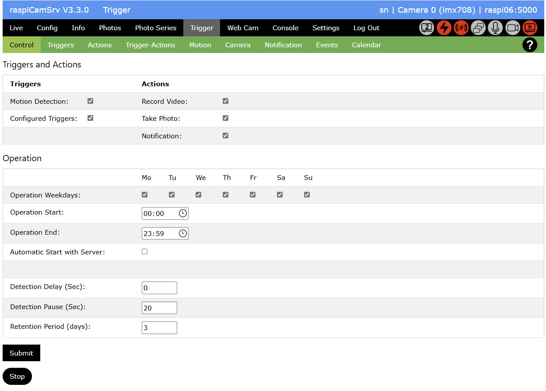This screenshot has height=391, width=546.
Task: Select the video camera icon
Action: click(x=512, y=28)
